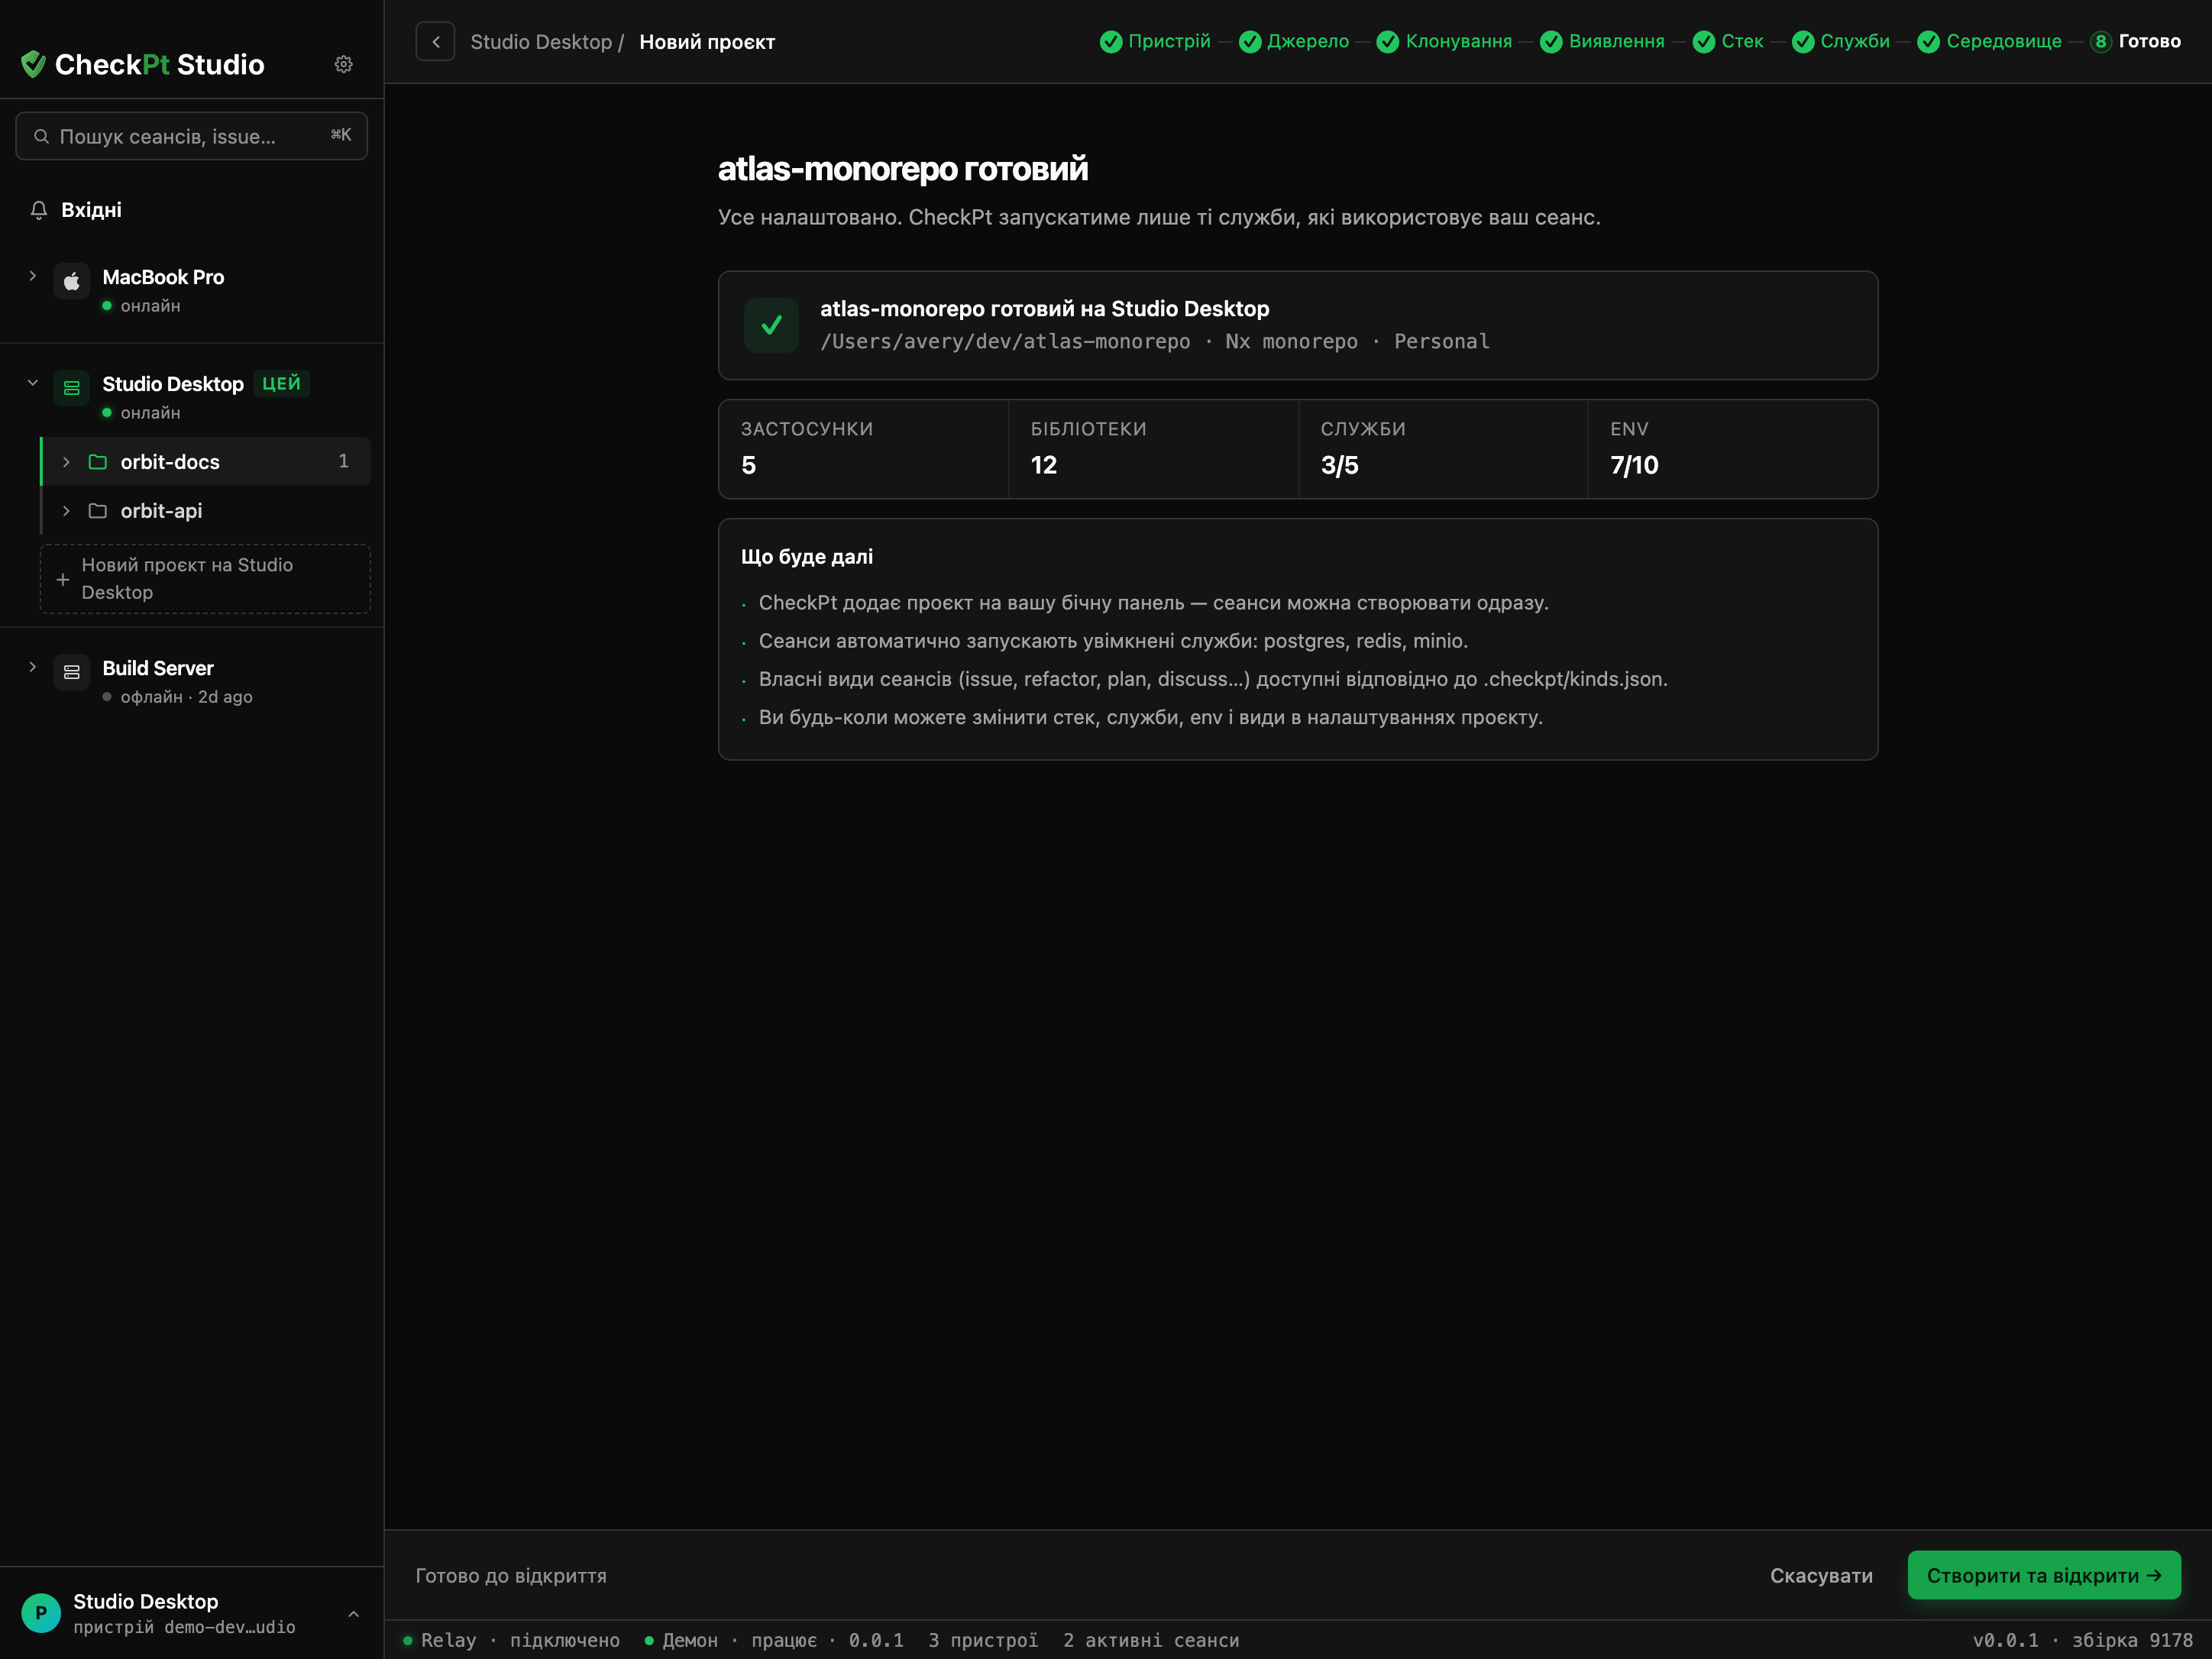Viewport: 2212px width, 1659px height.
Task: Click the ЦЕЙ badge
Action: tap(281, 383)
